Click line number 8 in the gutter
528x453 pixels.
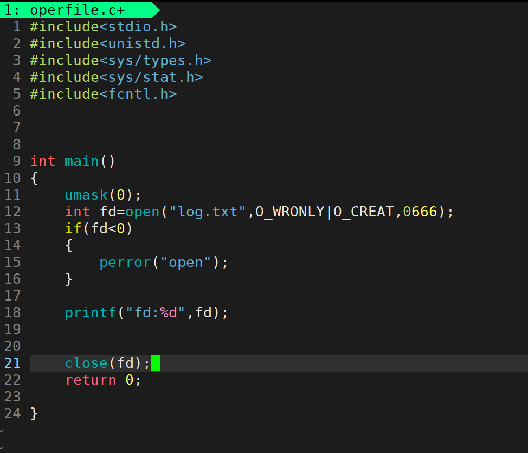pos(16,145)
